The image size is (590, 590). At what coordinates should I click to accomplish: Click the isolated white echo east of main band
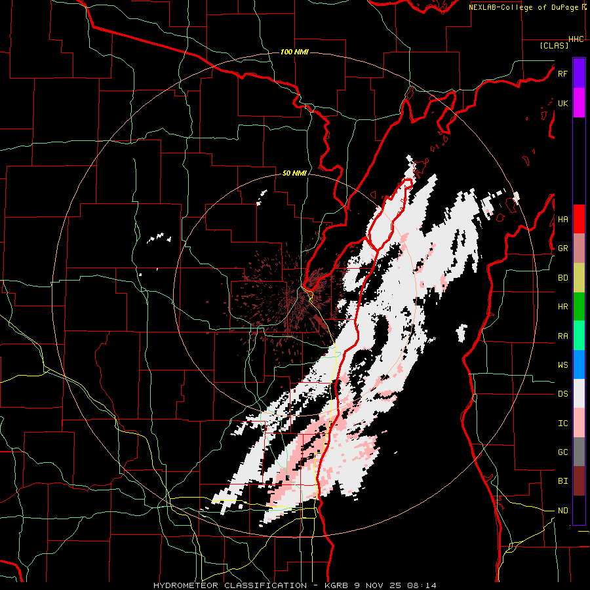(x=462, y=332)
